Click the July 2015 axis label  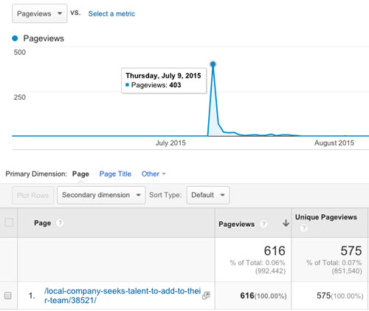pyautogui.click(x=170, y=143)
